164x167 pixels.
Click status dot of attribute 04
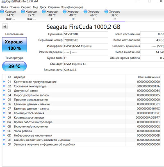coord(4,95)
